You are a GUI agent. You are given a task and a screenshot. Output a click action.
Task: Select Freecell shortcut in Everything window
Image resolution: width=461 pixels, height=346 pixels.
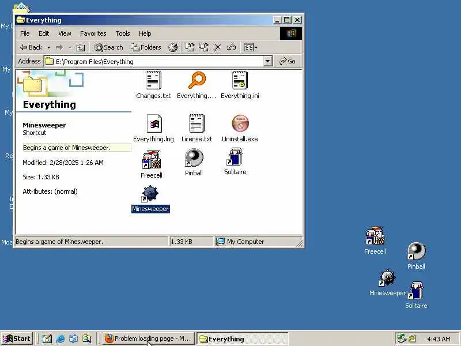(152, 164)
